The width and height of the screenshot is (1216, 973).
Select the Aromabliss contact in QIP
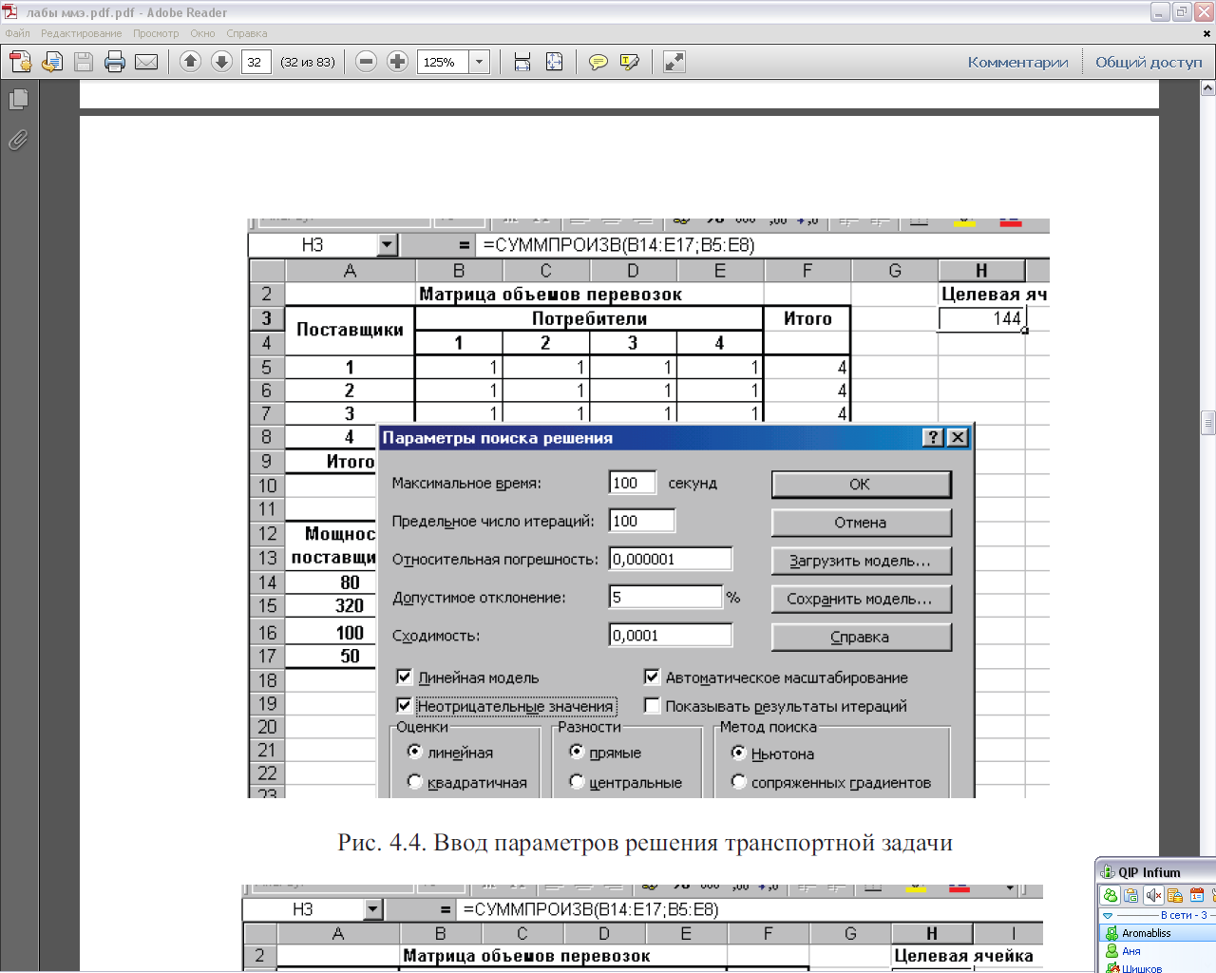coord(1158,933)
